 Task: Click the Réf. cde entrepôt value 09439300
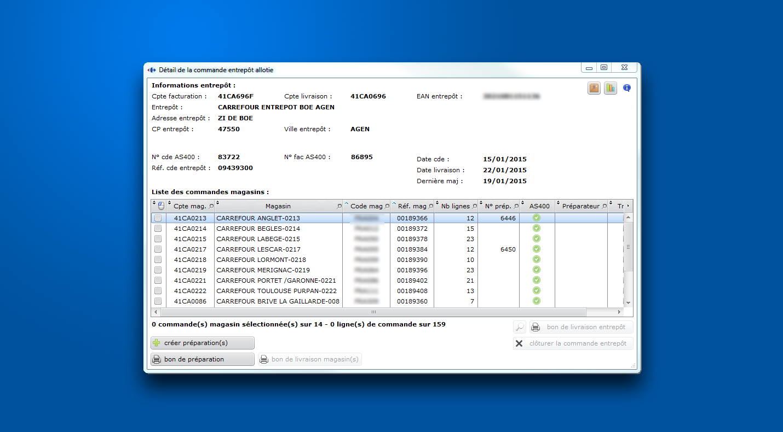point(235,168)
